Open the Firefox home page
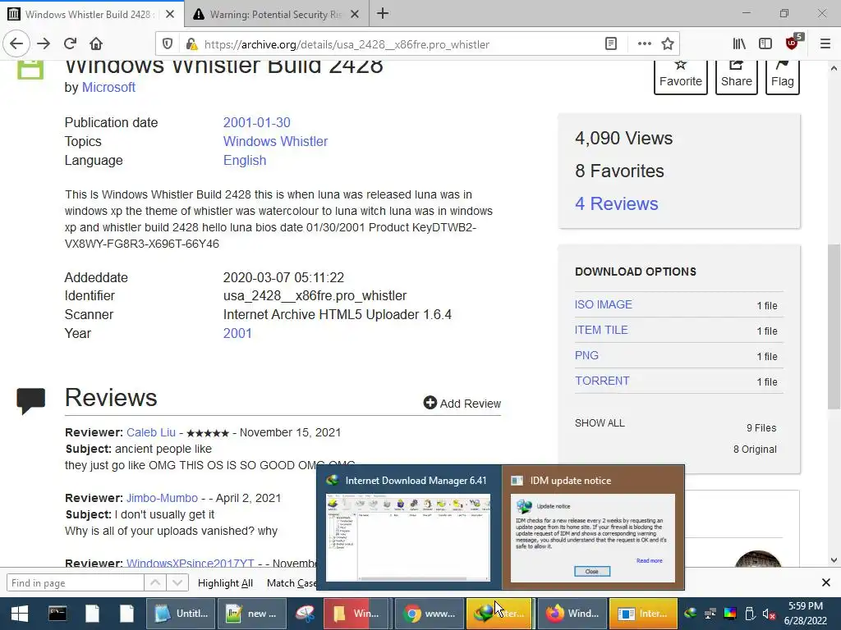This screenshot has width=841, height=630. click(x=96, y=43)
